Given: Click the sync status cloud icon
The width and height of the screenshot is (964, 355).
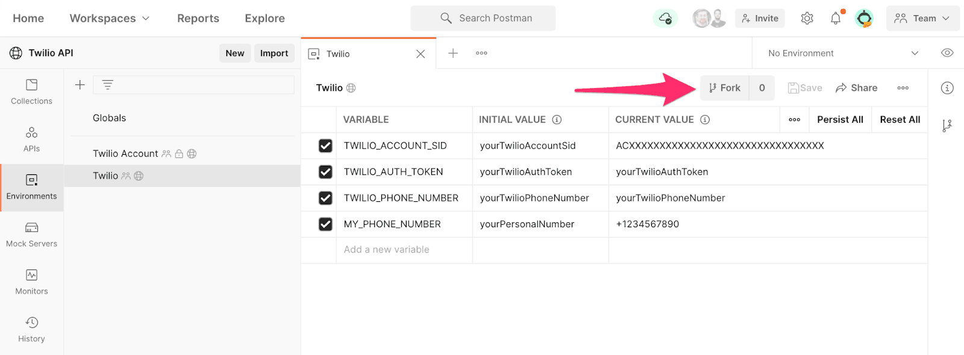Looking at the screenshot, I should pos(665,18).
